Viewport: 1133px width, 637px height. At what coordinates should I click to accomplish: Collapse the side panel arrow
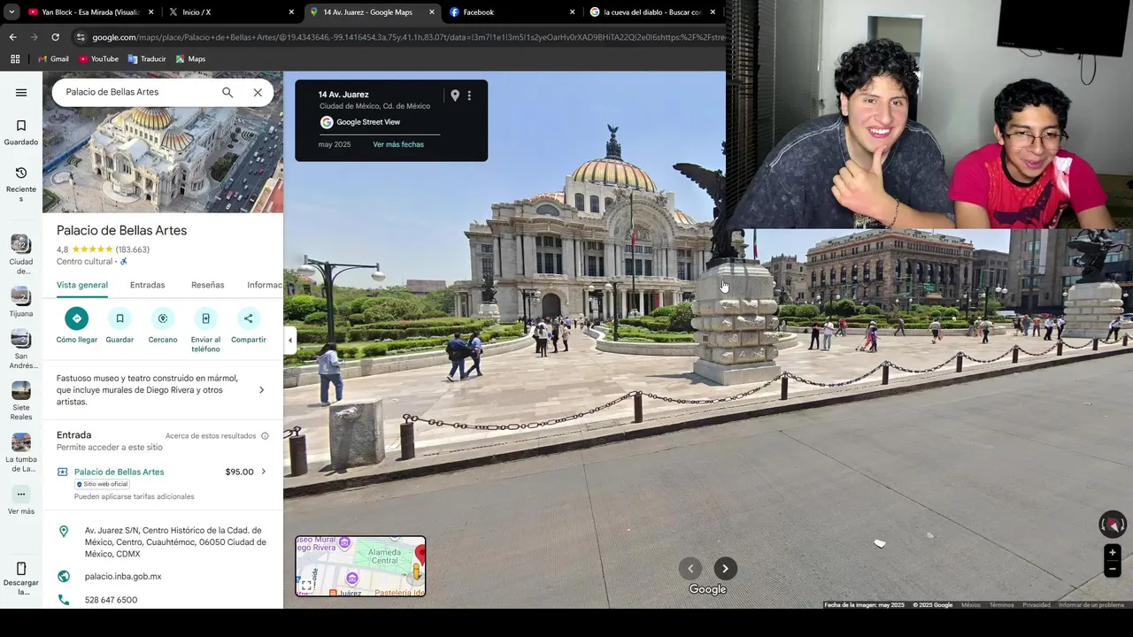point(289,340)
